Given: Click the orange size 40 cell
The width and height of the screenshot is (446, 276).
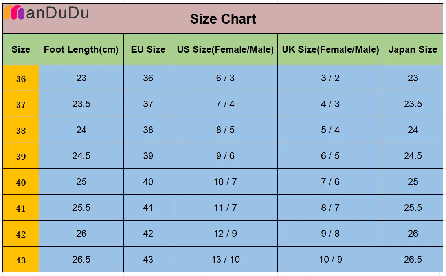Looking at the screenshot, I should pos(21,182).
